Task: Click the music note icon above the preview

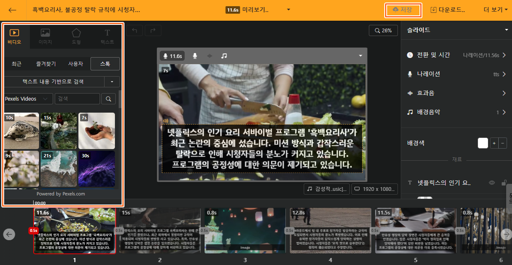Action: tap(224, 56)
